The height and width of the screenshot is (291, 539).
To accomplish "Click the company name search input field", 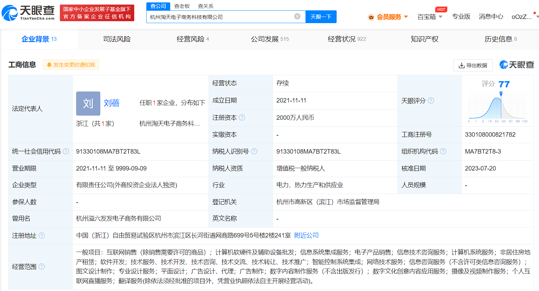I will (221, 17).
